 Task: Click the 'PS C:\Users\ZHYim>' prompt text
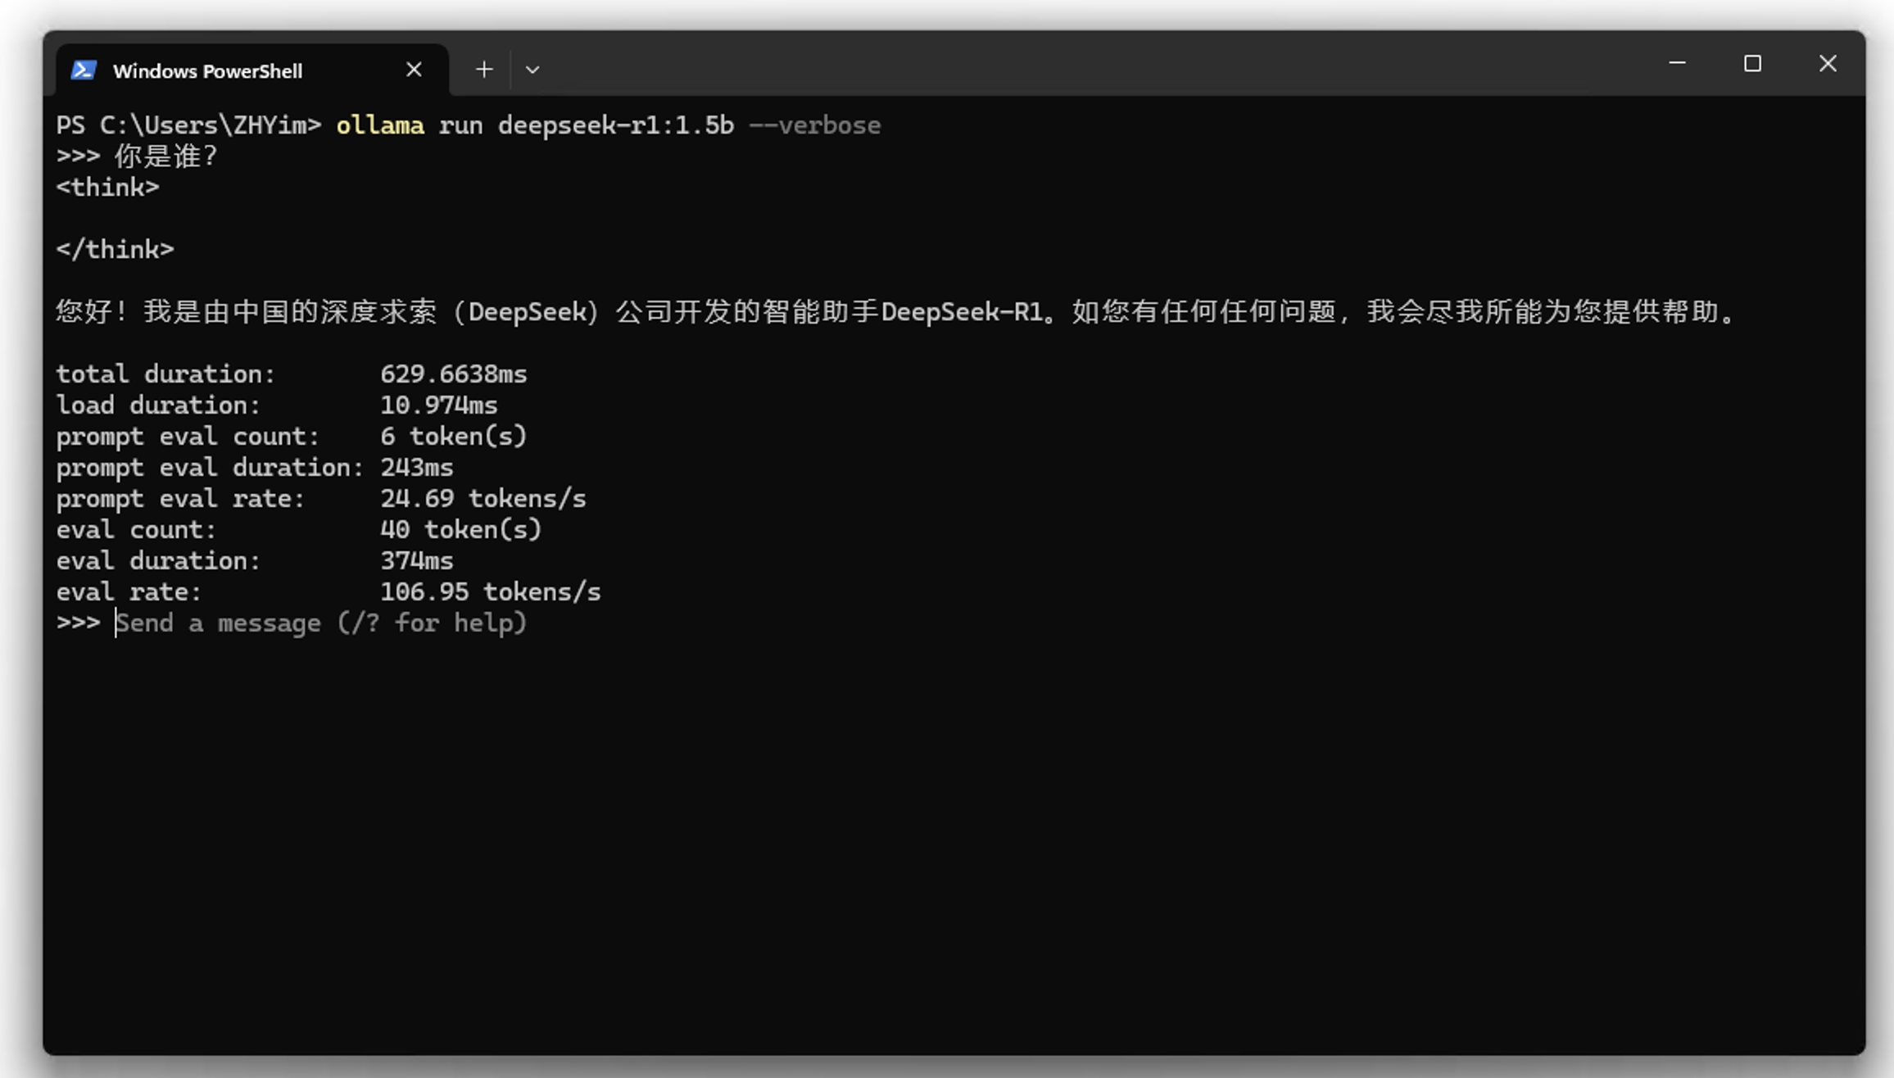point(189,125)
